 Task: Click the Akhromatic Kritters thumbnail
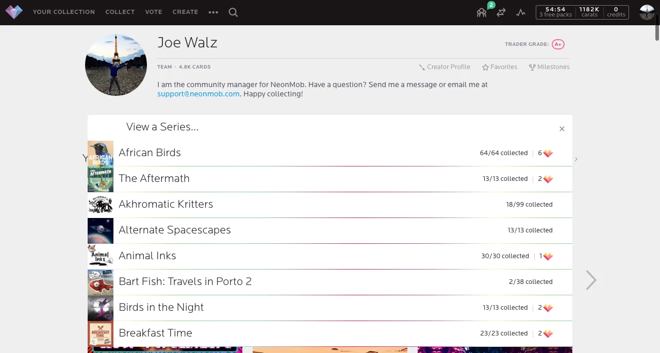101,205
